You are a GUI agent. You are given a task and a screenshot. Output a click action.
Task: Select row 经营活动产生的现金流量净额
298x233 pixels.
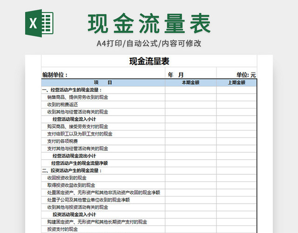click(x=149, y=163)
